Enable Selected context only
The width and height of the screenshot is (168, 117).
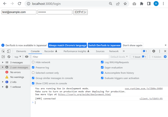(33, 73)
